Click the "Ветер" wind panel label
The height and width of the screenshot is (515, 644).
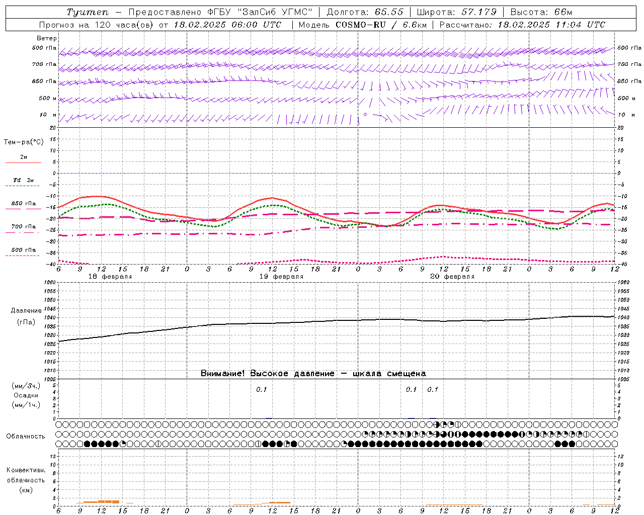[47, 38]
